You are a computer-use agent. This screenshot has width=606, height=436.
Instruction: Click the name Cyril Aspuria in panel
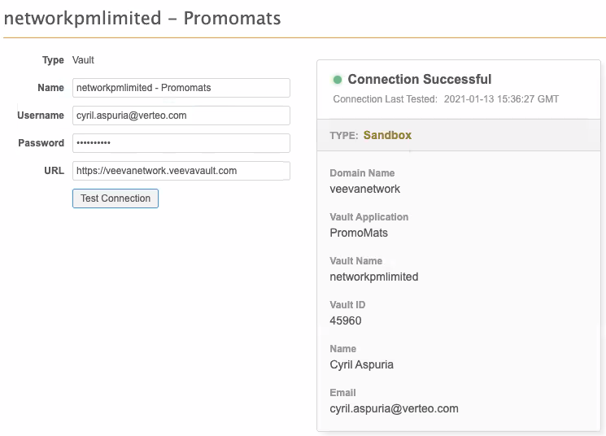[362, 364]
